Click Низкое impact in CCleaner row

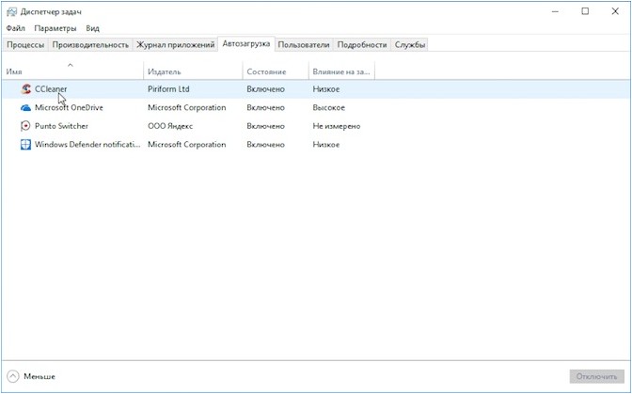point(326,89)
